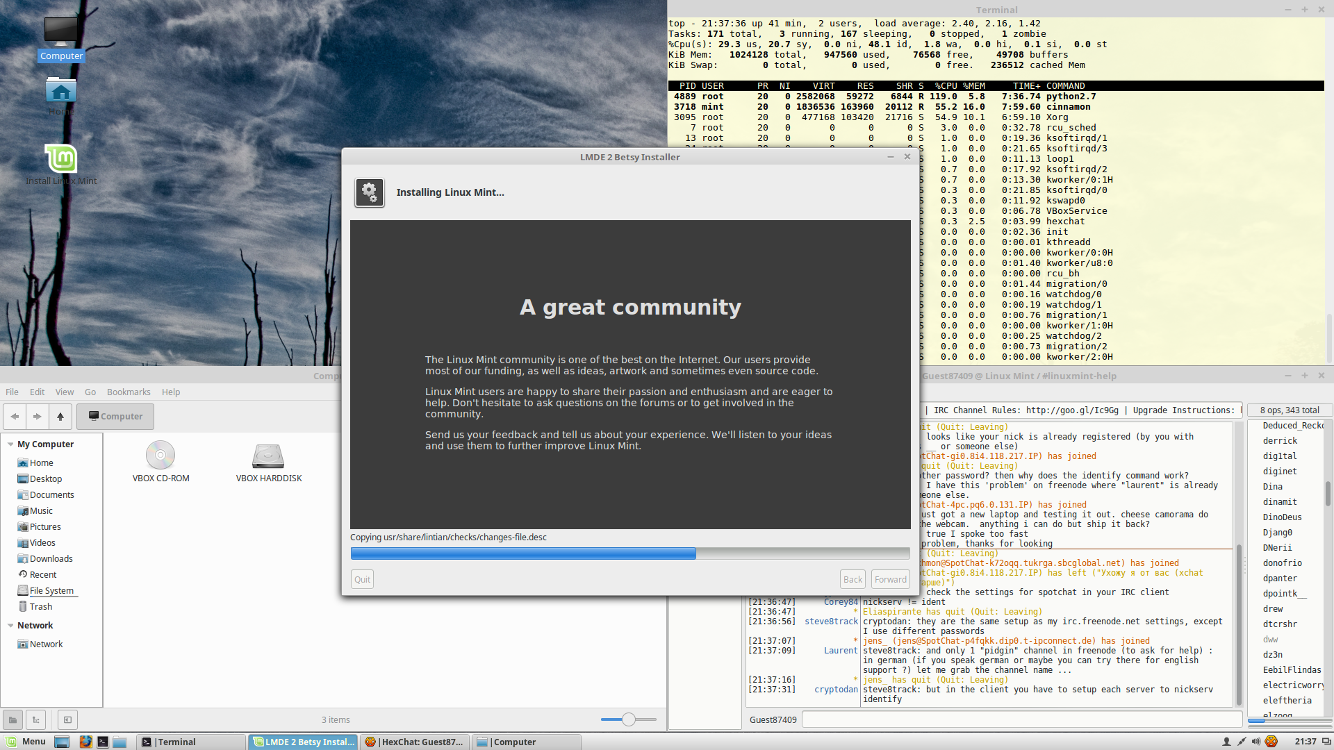Open the Mint Menu button

26,742
